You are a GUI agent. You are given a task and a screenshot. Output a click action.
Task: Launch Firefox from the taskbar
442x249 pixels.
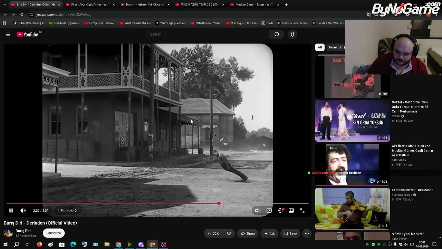pyautogui.click(x=39, y=245)
